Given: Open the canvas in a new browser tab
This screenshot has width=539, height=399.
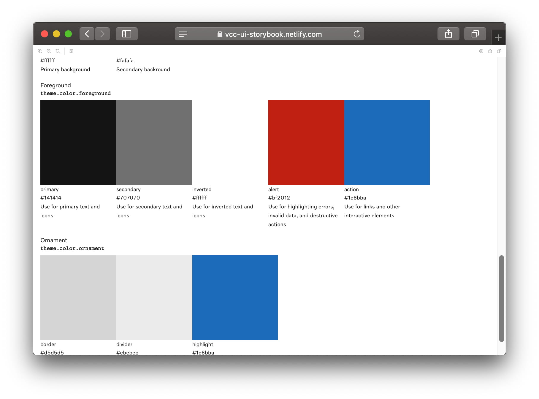Looking at the screenshot, I should point(490,51).
